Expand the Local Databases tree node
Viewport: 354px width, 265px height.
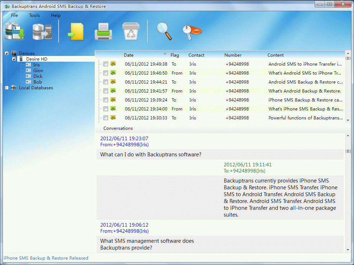(x=6, y=87)
